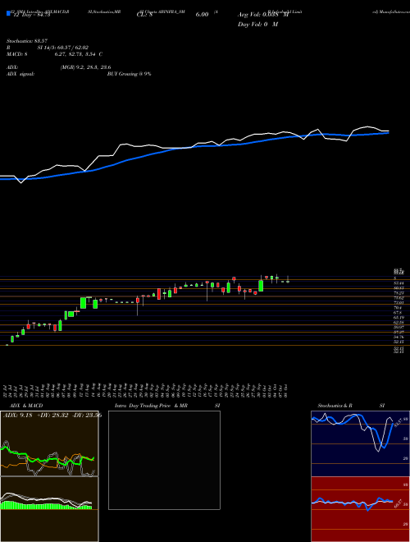
Task: Open the MACD histogram chart panel
Action: [x=49, y=509]
